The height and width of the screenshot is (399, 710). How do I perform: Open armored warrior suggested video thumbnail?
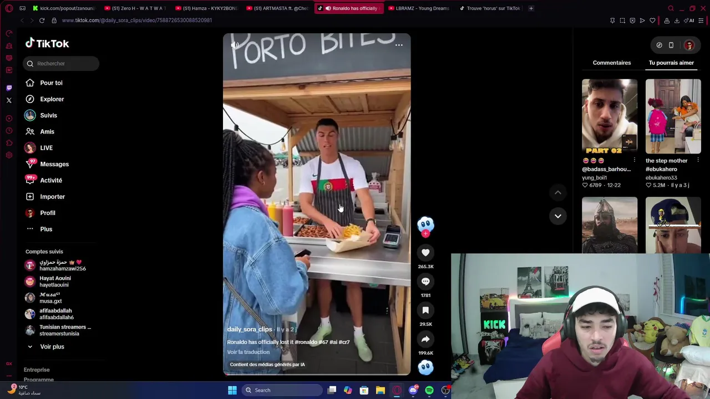point(610,225)
